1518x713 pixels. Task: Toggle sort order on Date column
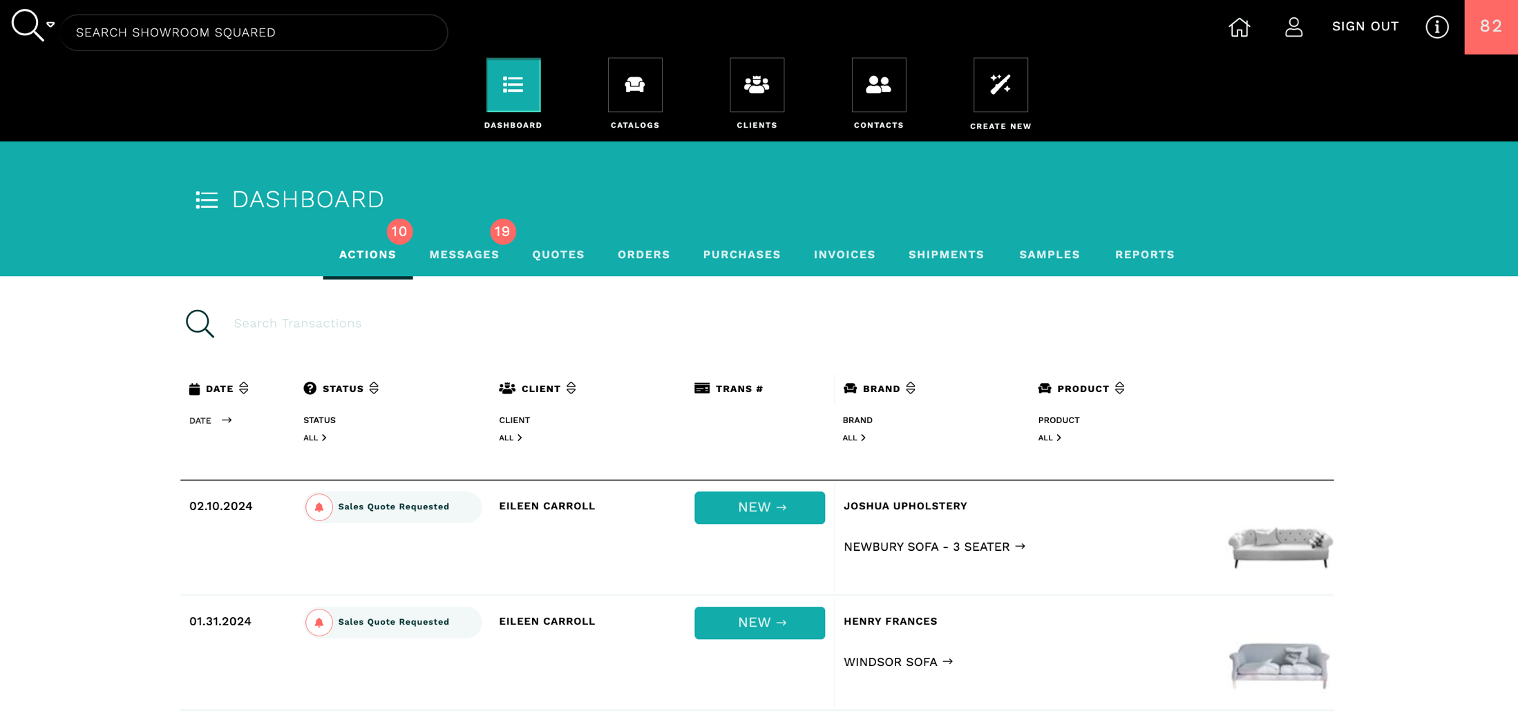click(x=244, y=389)
